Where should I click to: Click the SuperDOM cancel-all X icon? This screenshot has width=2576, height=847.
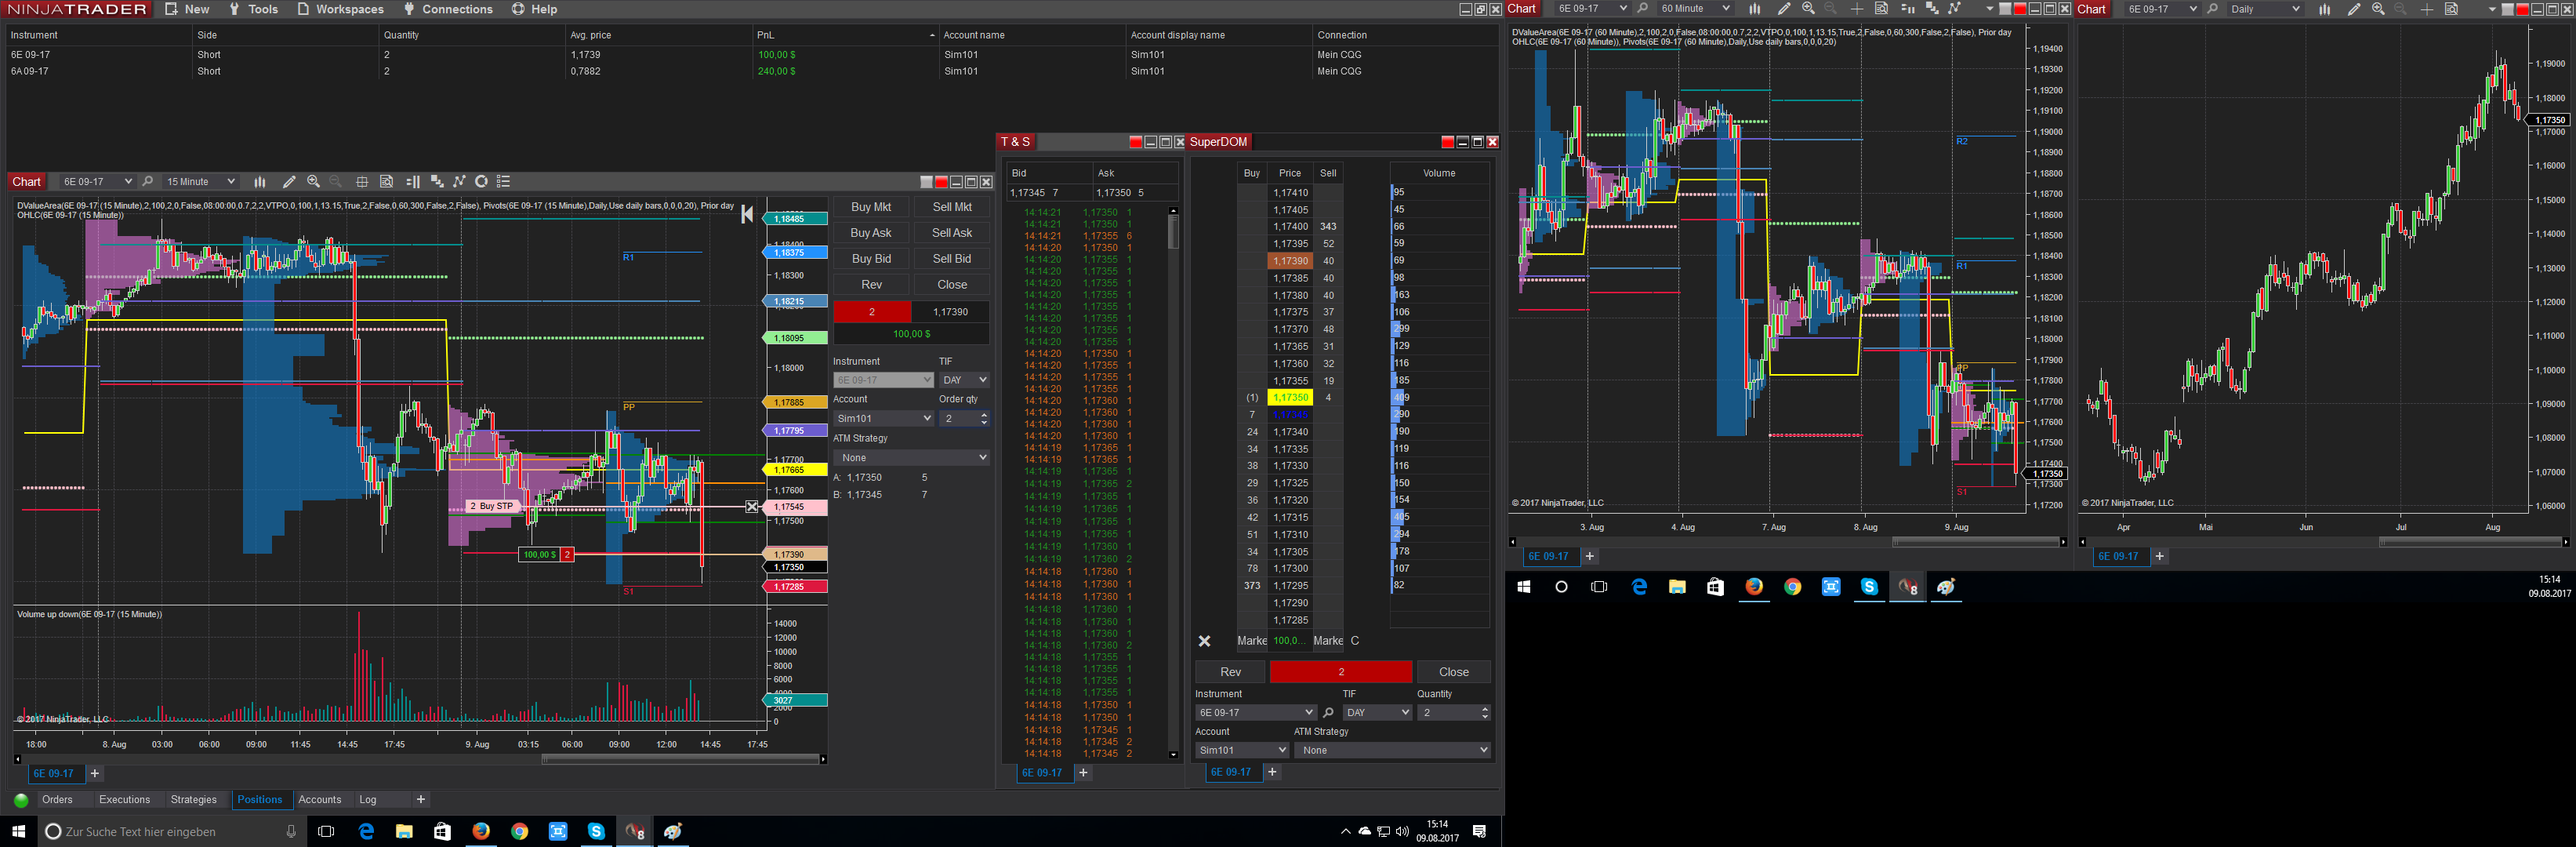coord(1205,641)
